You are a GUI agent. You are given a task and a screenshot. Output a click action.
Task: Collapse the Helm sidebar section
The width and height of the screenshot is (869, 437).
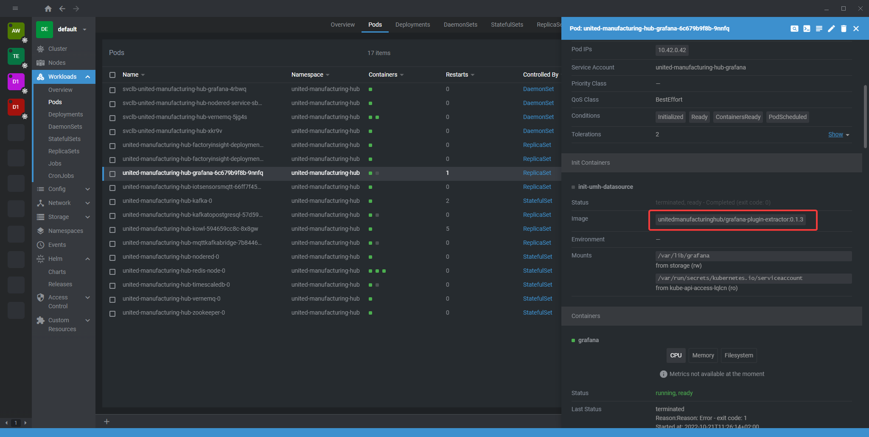click(87, 259)
